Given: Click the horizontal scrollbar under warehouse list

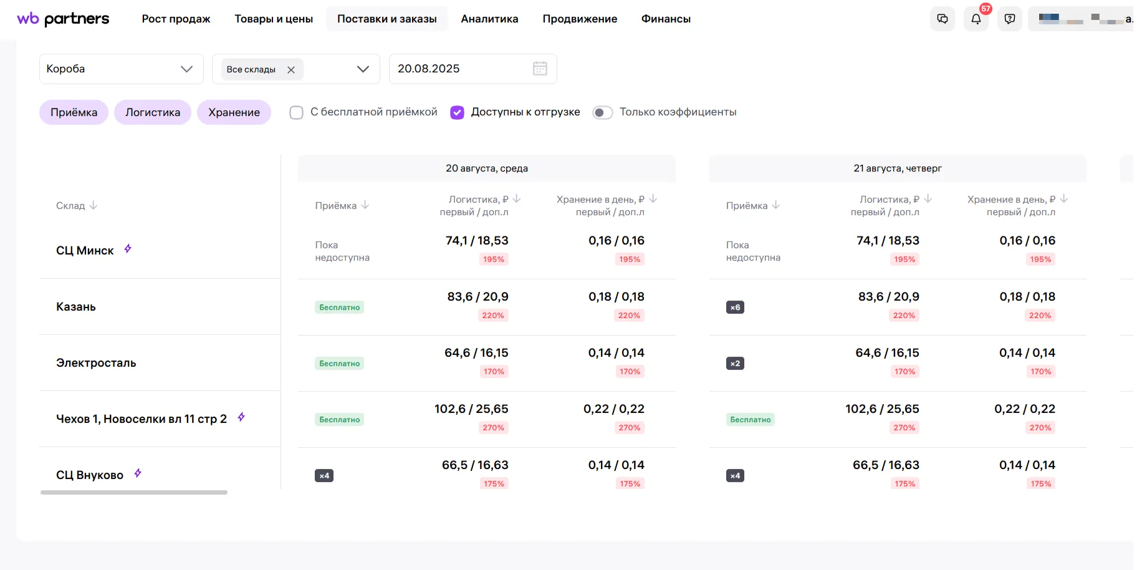Looking at the screenshot, I should pos(134,493).
